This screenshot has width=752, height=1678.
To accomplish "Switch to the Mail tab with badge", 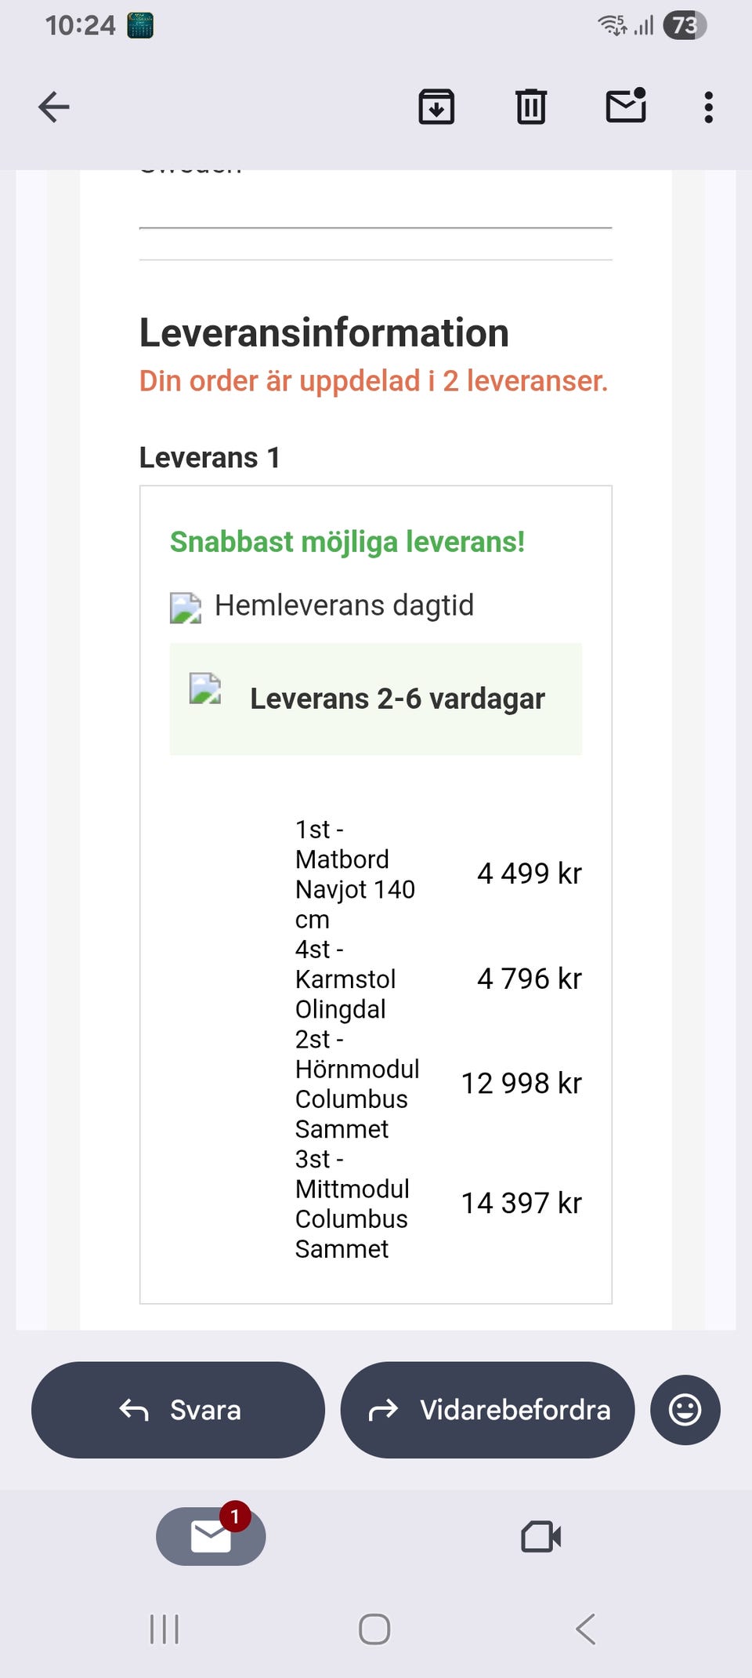I will tap(211, 1536).
